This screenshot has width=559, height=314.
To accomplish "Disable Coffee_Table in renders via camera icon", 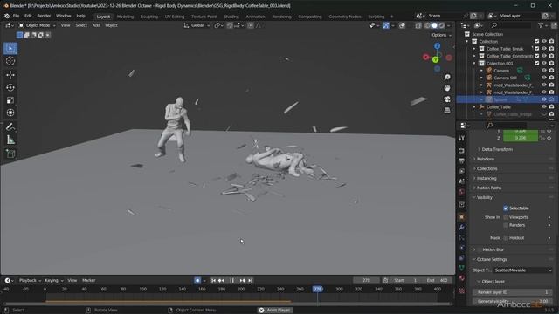I will coord(551,106).
